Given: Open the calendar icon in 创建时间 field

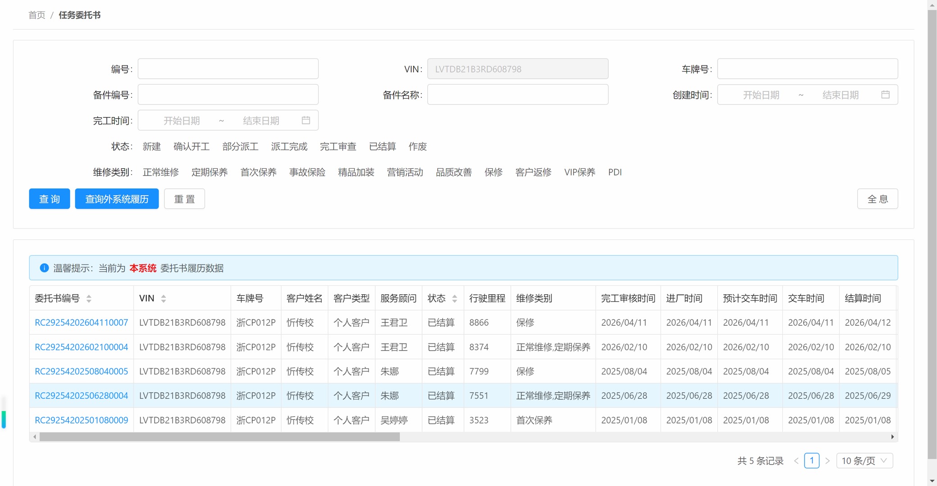Looking at the screenshot, I should click(x=885, y=94).
